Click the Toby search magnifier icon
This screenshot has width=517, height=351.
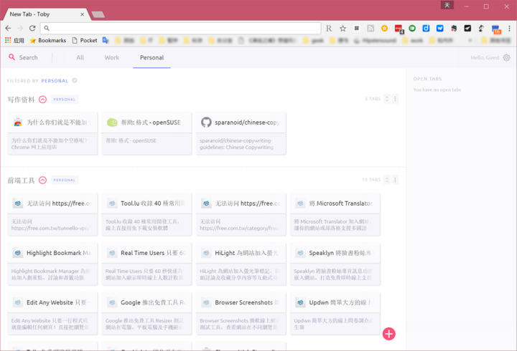[x=12, y=57]
